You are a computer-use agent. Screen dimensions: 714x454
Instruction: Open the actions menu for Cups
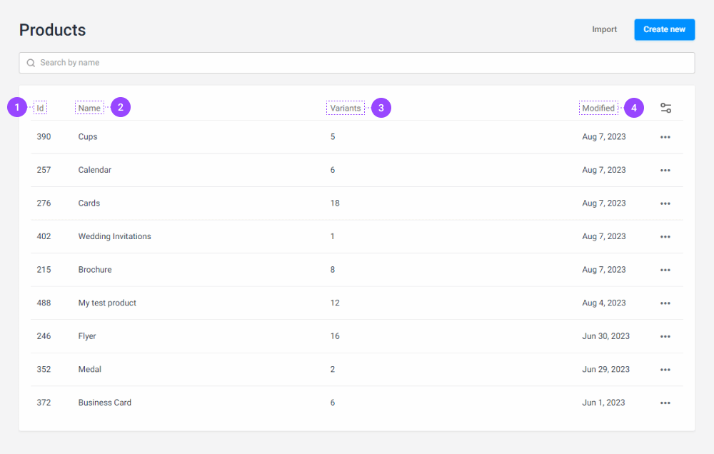click(x=665, y=136)
